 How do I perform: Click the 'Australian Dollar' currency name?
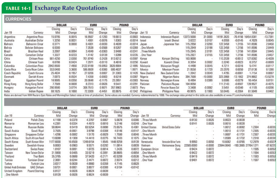coord(34,40)
